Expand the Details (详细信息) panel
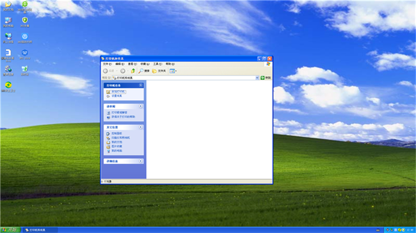Screen dimensions: 416x233 [x=141, y=161]
